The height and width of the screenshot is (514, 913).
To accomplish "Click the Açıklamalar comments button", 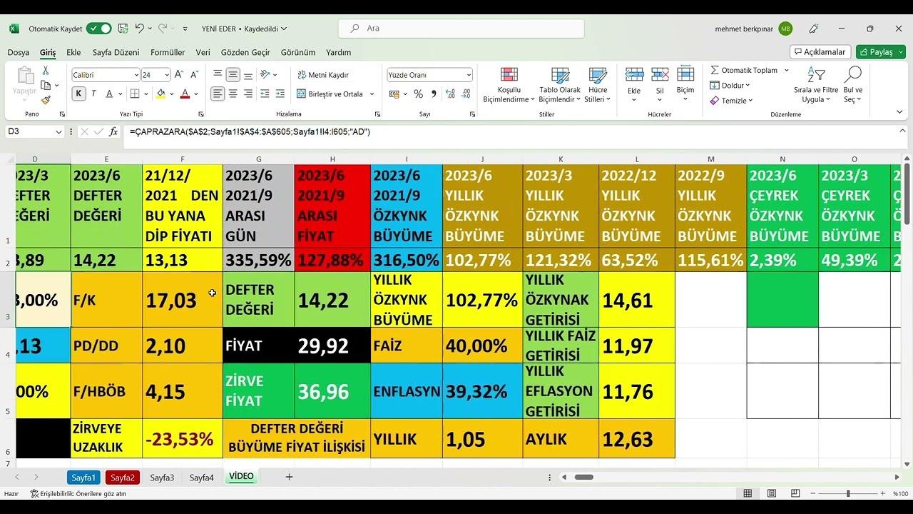I will pyautogui.click(x=820, y=52).
